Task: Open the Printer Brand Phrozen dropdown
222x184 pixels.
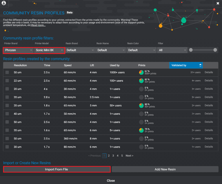Action: pyautogui.click(x=18, y=50)
